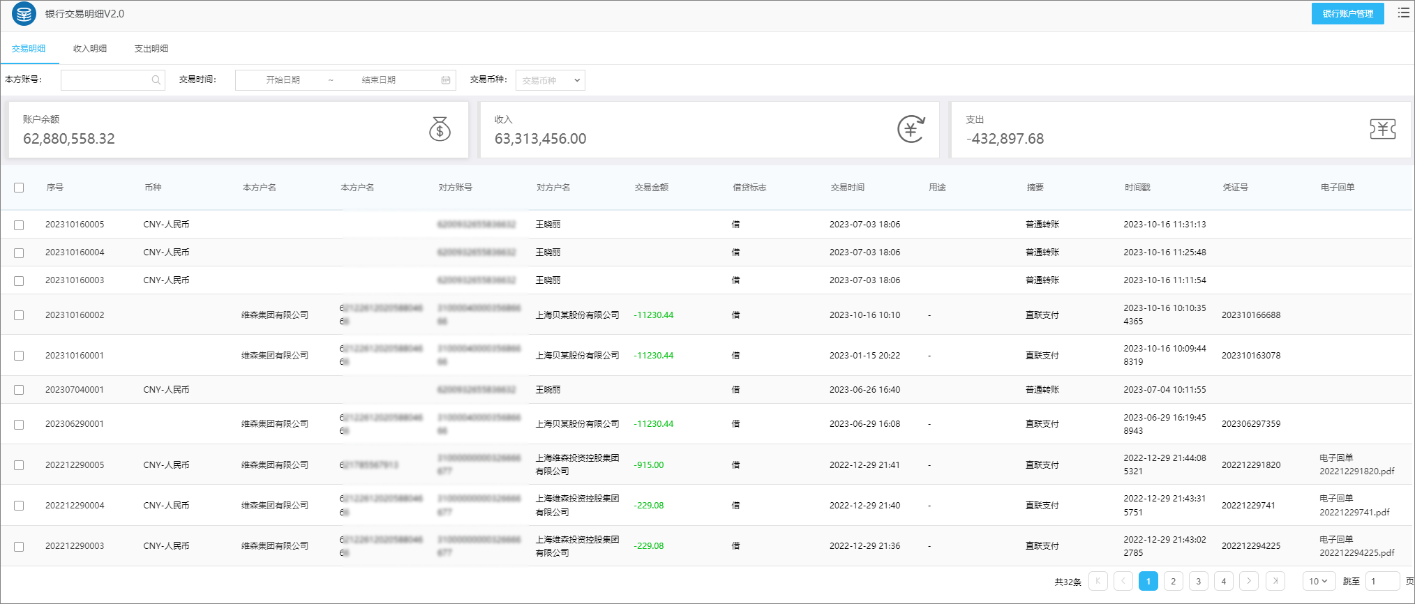This screenshot has height=604, width=1415.
Task: Open the calendar icon in date range
Action: pyautogui.click(x=445, y=80)
